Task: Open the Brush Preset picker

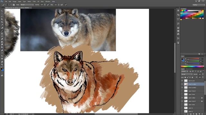Action: [9, 5]
